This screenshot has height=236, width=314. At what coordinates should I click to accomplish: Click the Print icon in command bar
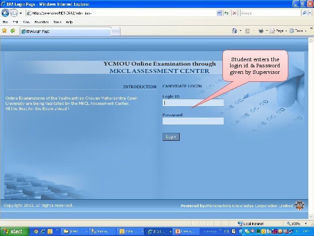[x=261, y=31]
